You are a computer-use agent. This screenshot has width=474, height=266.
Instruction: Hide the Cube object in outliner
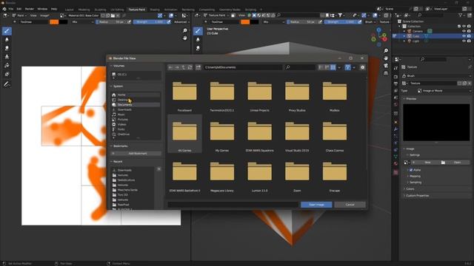click(464, 36)
